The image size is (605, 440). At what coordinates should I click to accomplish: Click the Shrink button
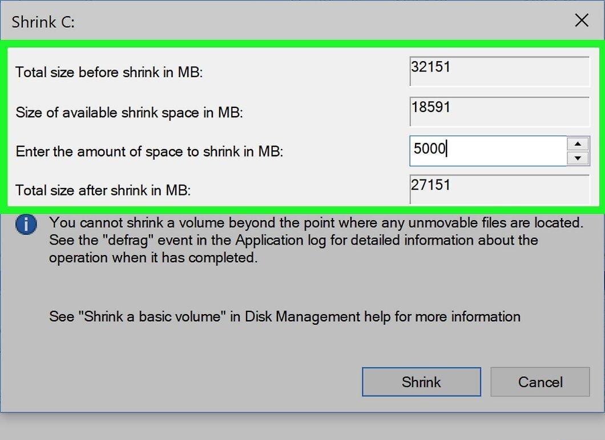(421, 382)
